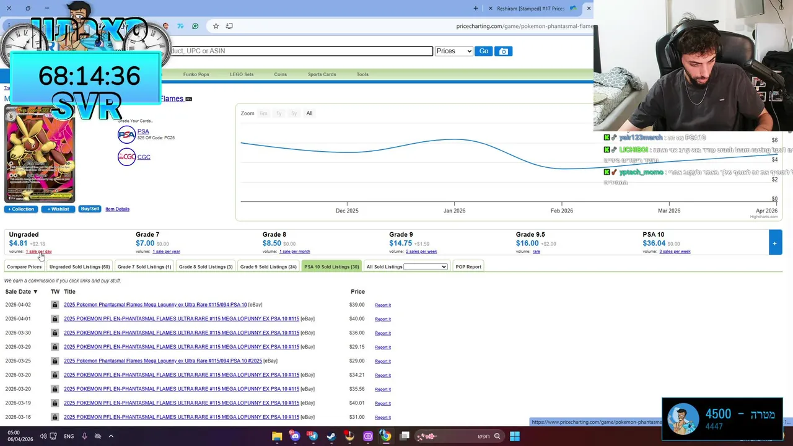The width and height of the screenshot is (793, 446).
Task: Open the translate extension icon
Action: coord(180,26)
